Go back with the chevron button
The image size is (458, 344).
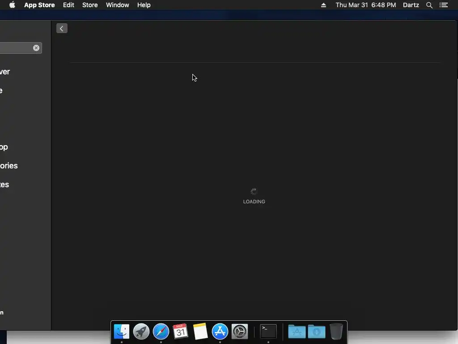click(62, 28)
